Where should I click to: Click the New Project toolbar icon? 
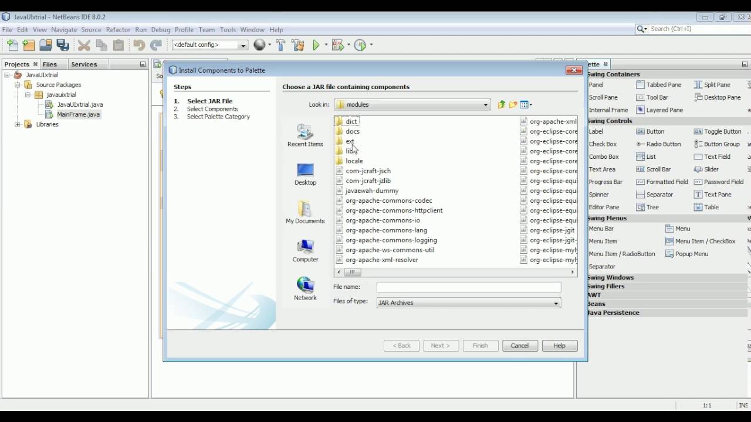pyautogui.click(x=29, y=45)
